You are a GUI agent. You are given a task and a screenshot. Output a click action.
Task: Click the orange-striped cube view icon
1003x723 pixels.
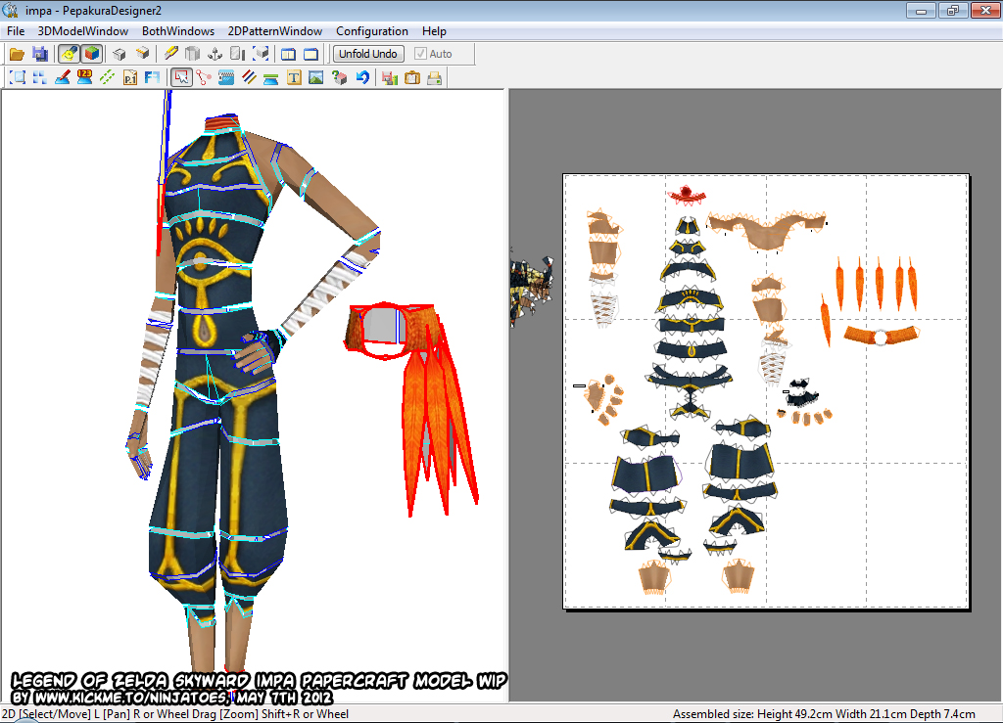point(143,54)
